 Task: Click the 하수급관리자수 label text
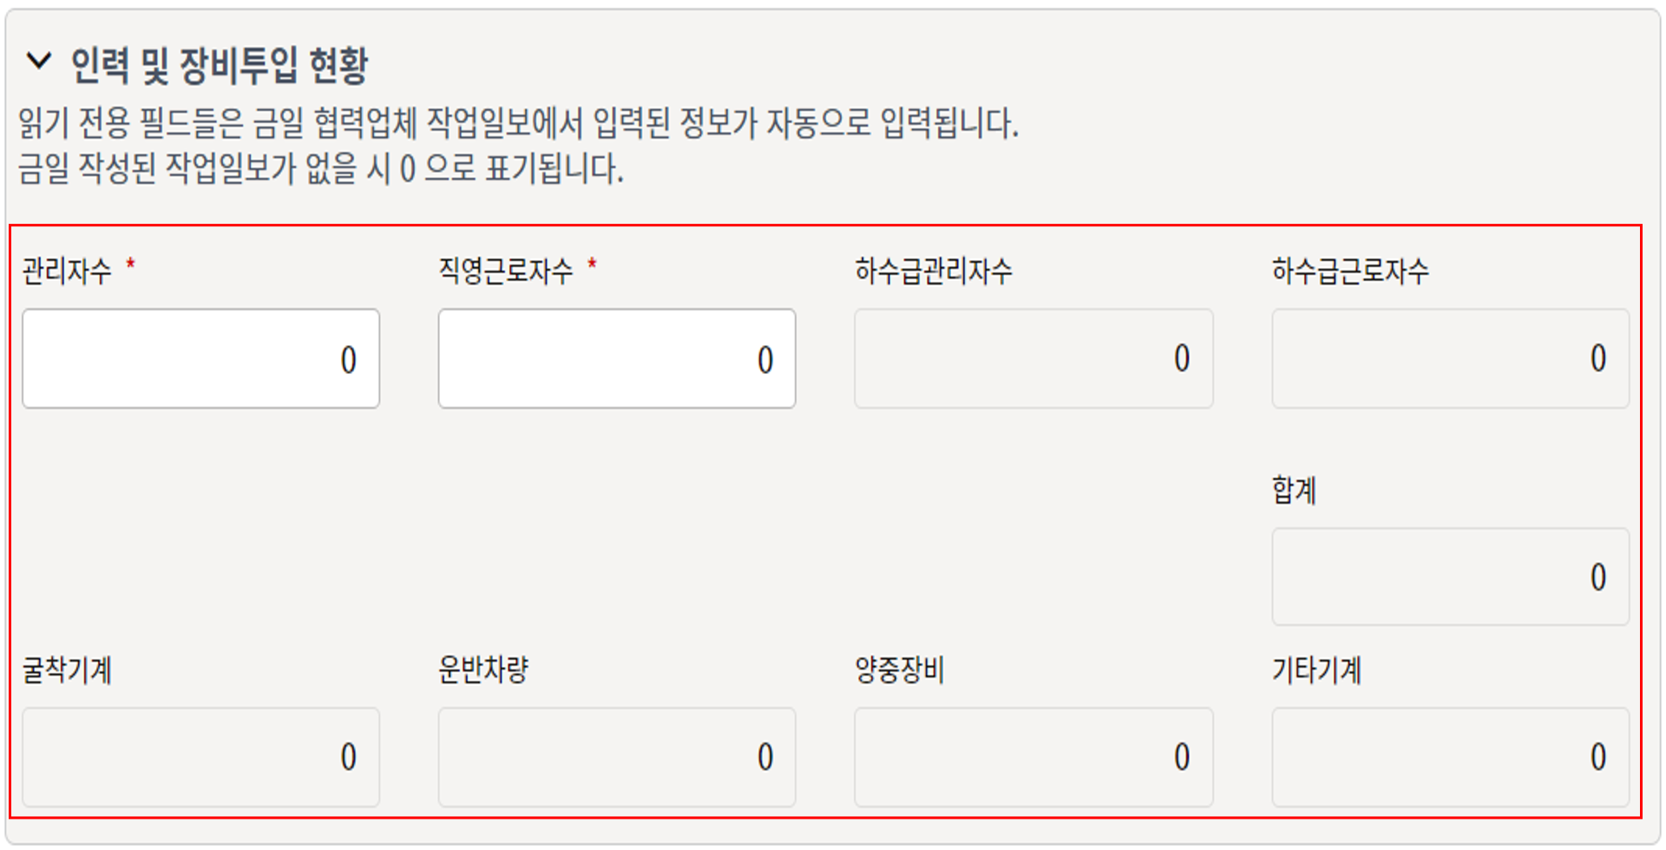(933, 271)
